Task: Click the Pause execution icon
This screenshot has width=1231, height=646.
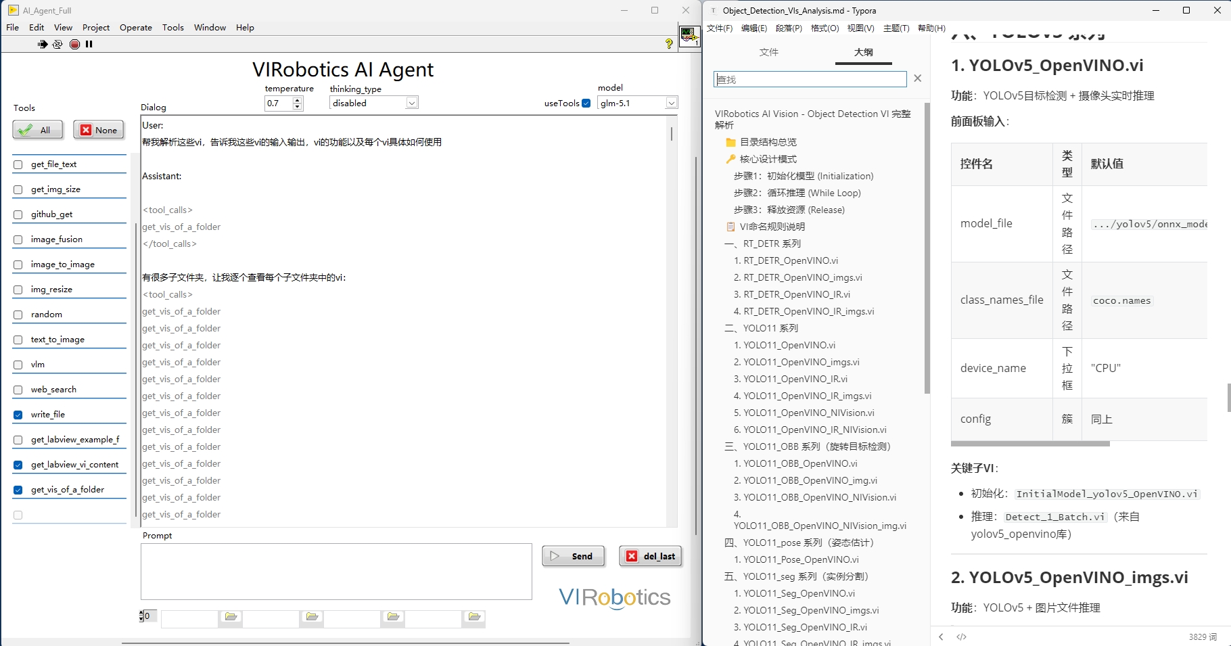Action: [x=89, y=44]
